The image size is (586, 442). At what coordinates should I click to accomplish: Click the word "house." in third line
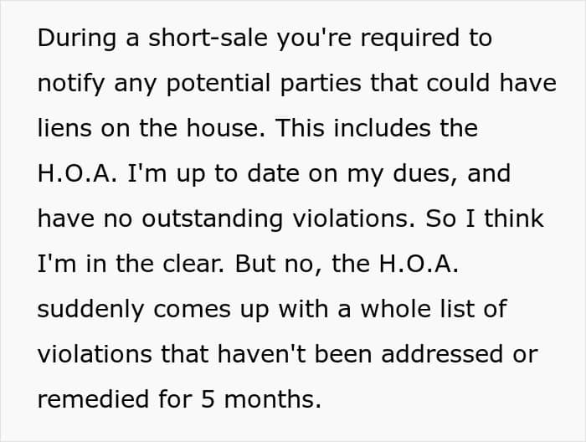(x=226, y=128)
